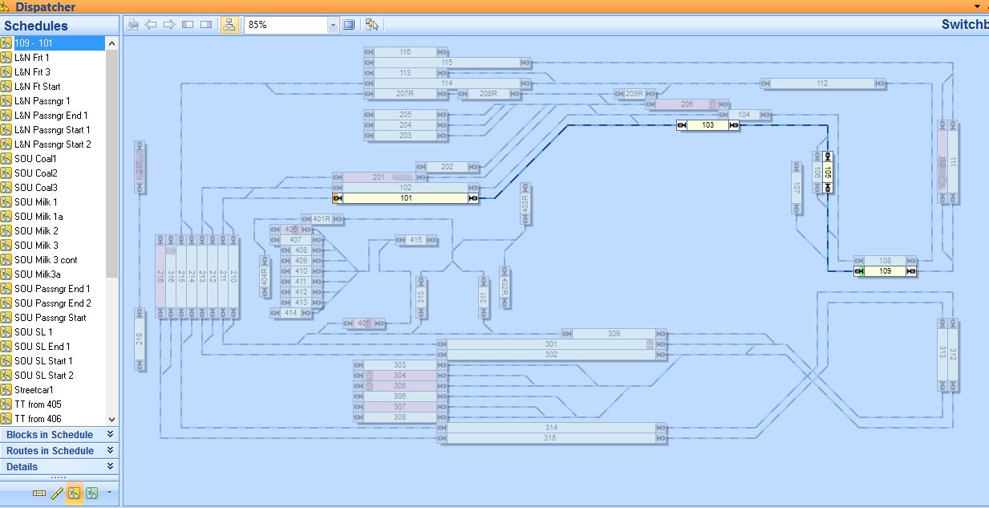
Task: Toggle the right-panel layout button in toolbar
Action: point(206,25)
